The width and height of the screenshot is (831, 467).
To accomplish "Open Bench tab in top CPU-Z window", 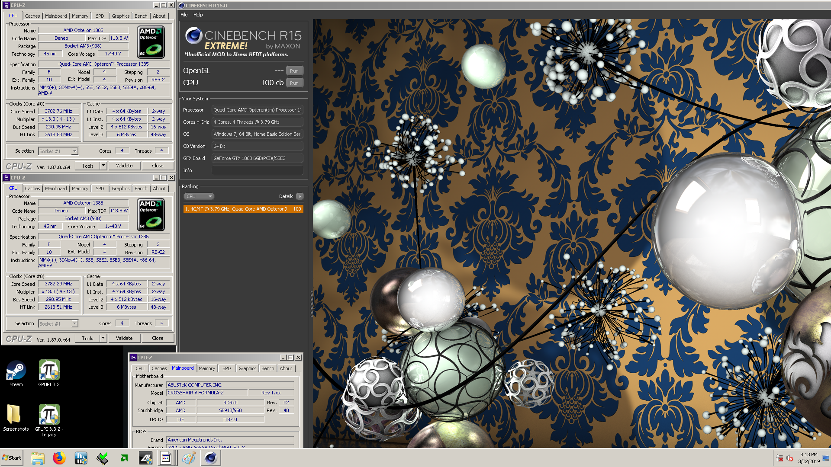I will click(141, 16).
